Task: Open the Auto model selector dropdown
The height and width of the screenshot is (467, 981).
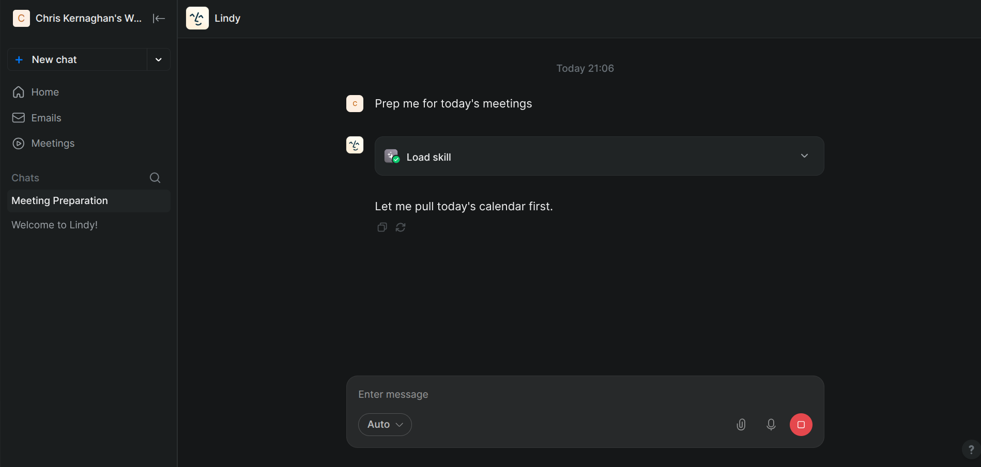Action: 385,425
